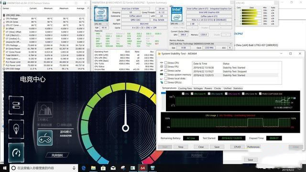Uncheck Stress FPU in AIDA64
The image size is (306, 172).
click(166, 67)
